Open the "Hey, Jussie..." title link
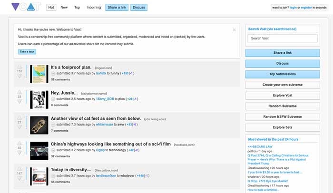The height and width of the screenshot is (193, 333). click(x=64, y=93)
